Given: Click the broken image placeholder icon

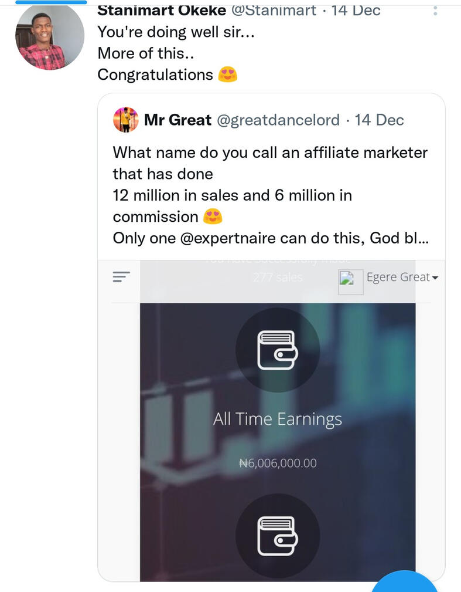Looking at the screenshot, I should (x=350, y=282).
